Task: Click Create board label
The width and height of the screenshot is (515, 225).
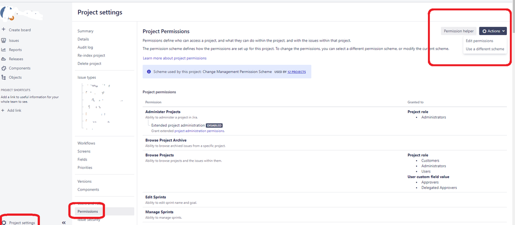Action: [20, 30]
